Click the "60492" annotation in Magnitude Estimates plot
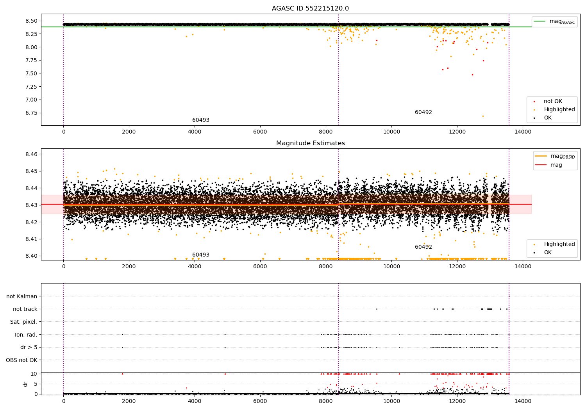The height and width of the screenshot is (410, 586). [x=423, y=247]
